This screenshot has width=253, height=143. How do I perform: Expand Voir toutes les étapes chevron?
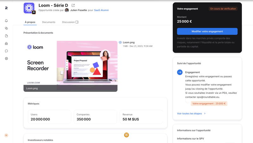[x=205, y=114]
